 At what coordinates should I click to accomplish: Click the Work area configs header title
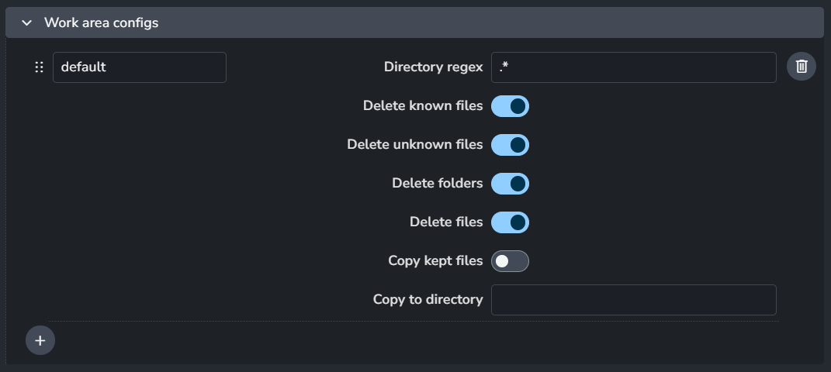101,23
